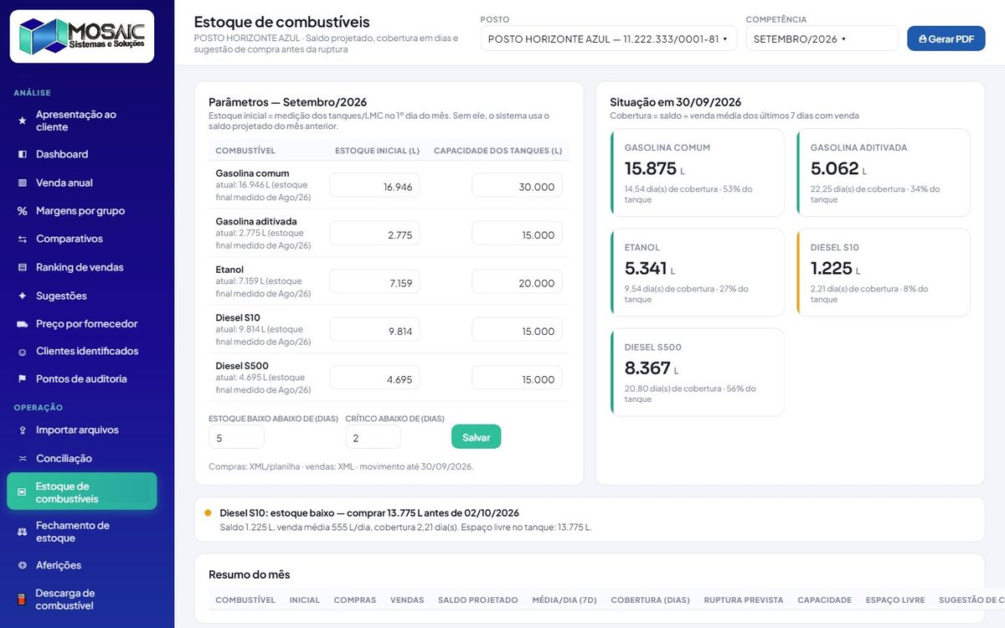
Task: Open the Posto dropdown selector
Action: click(x=609, y=39)
